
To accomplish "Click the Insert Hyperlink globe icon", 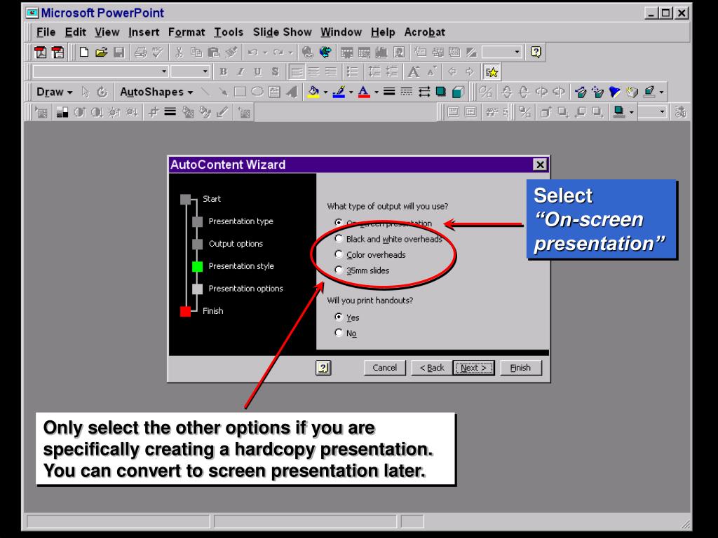I will [x=307, y=52].
